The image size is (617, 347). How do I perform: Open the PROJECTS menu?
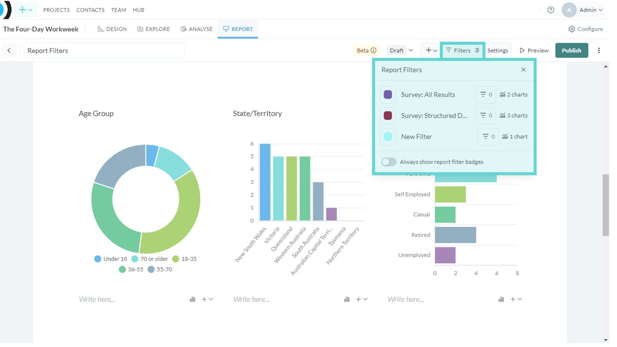click(57, 10)
